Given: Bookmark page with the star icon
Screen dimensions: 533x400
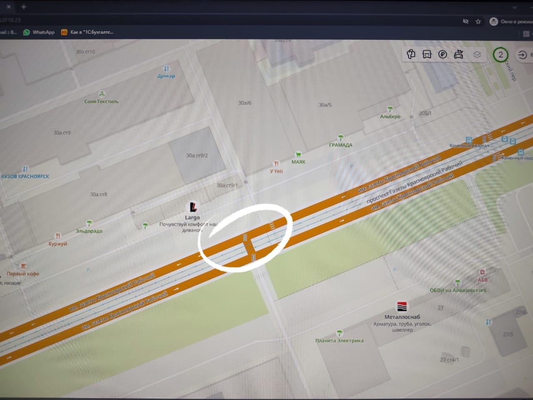Looking at the screenshot, I should 478,21.
